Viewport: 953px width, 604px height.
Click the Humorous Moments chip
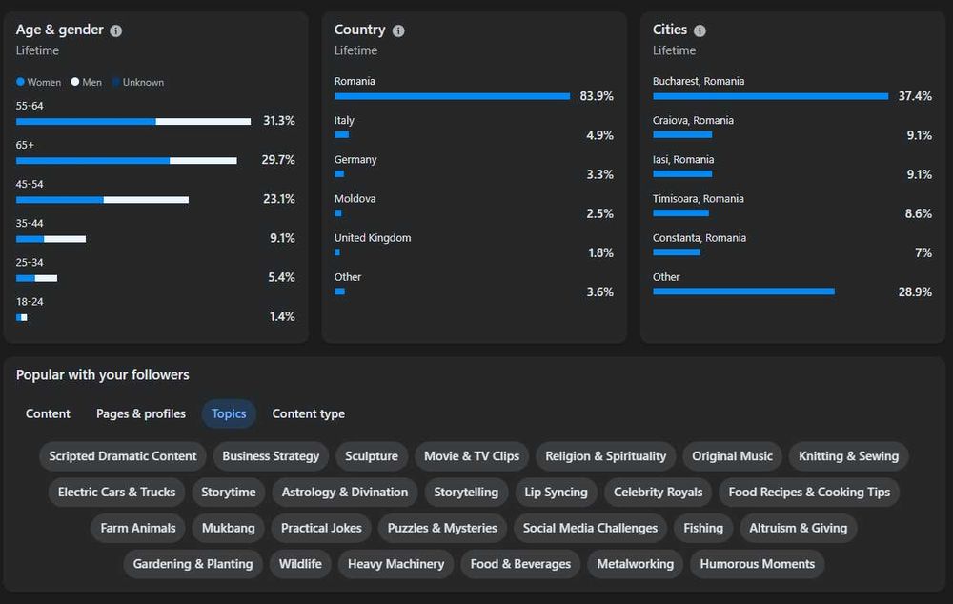(x=758, y=564)
